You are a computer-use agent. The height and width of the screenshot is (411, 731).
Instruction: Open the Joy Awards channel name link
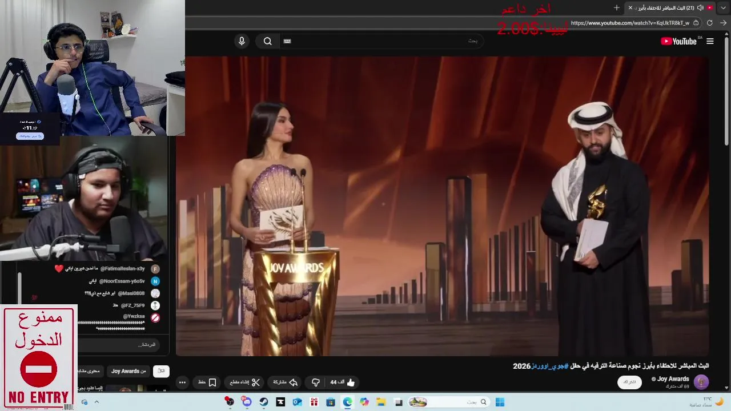click(x=673, y=379)
